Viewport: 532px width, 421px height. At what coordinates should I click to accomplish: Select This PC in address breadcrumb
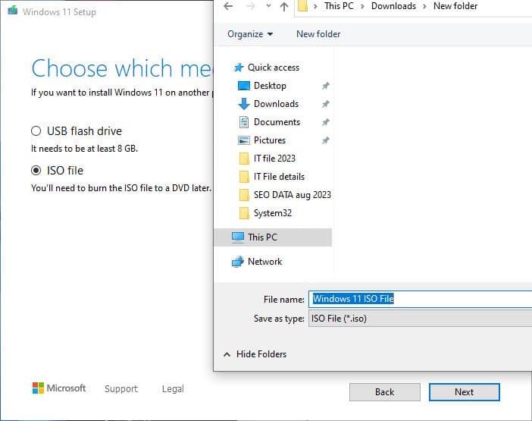pyautogui.click(x=339, y=6)
